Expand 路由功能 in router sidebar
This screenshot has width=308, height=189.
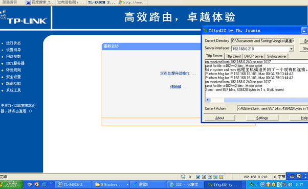[x=13, y=84]
